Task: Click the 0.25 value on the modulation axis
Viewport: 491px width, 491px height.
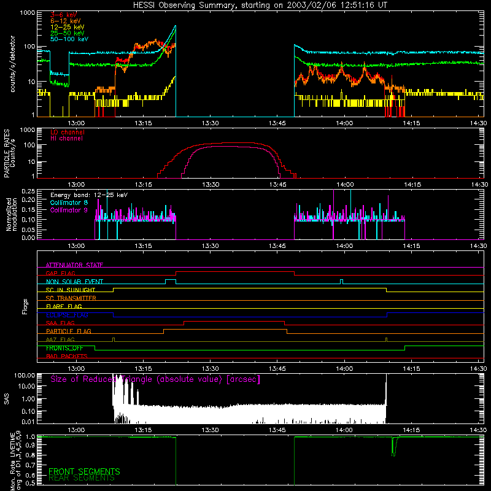Action: coord(28,191)
